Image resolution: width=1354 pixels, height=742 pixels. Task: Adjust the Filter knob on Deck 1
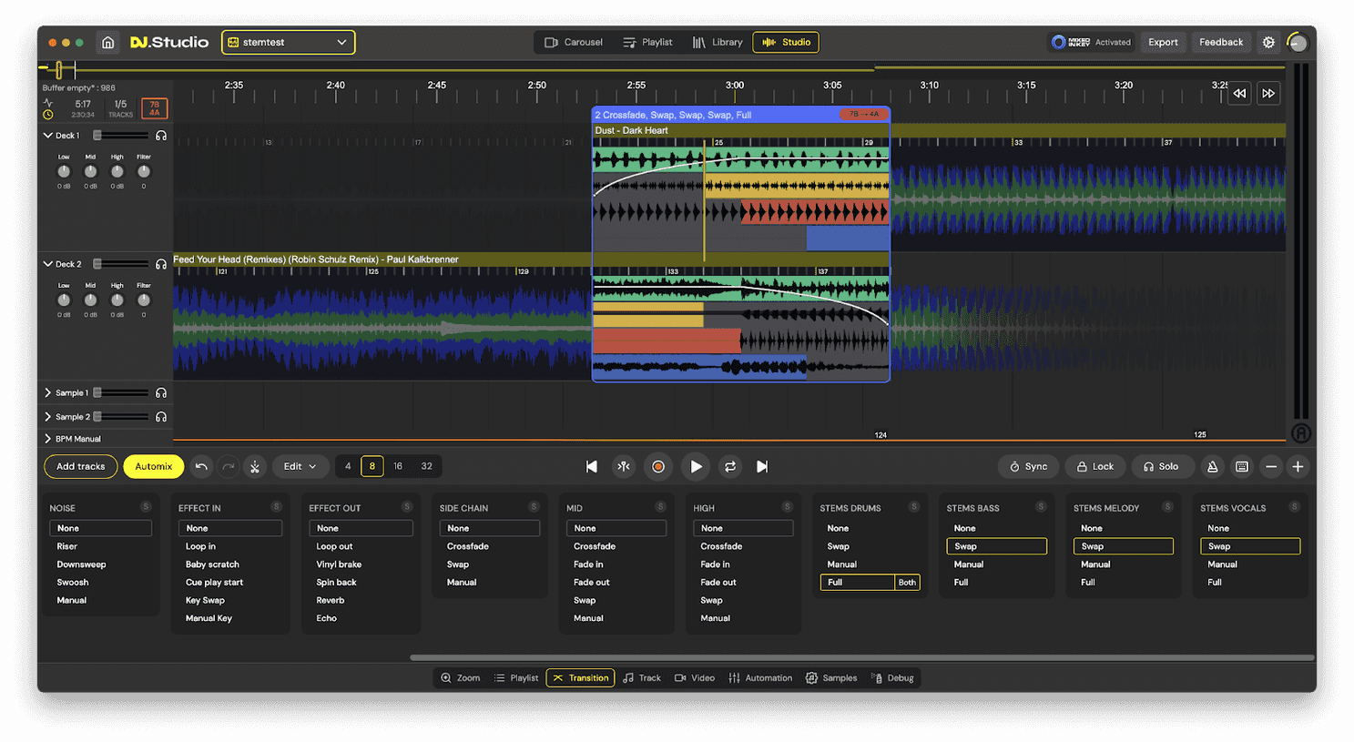[x=143, y=168]
